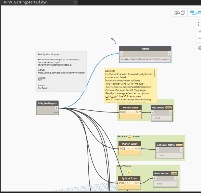Switch to graph view mode
This screenshot has height=193, width=201.
(195, 12)
